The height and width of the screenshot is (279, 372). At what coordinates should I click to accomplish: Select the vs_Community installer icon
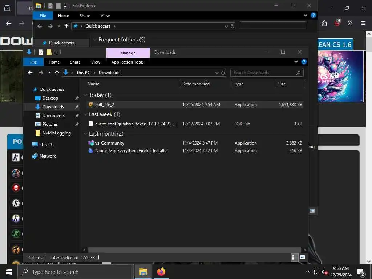pyautogui.click(x=90, y=143)
